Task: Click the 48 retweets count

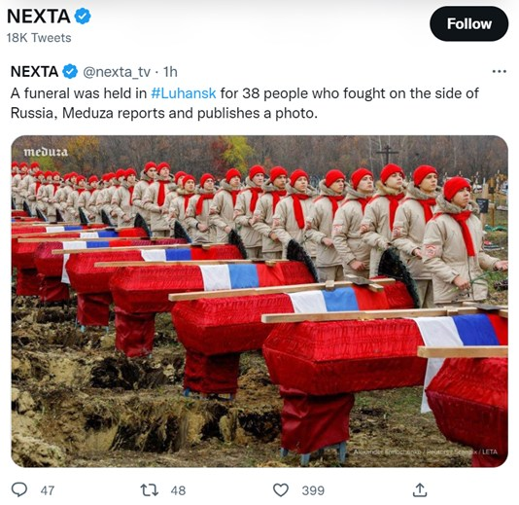Action: 178,490
